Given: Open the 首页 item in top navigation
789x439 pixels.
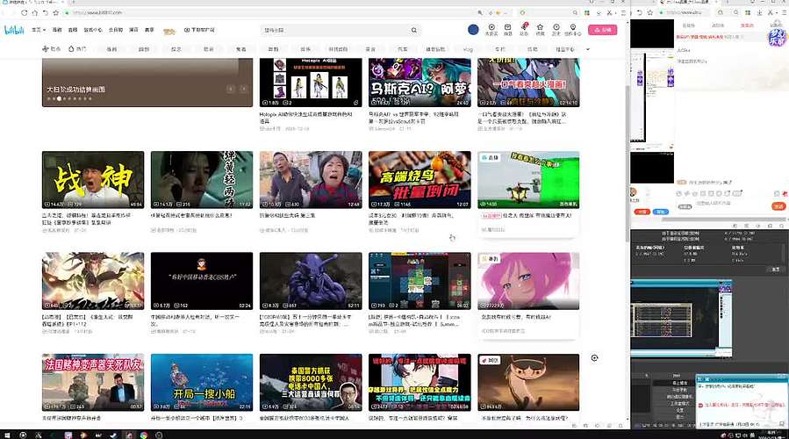Looking at the screenshot, I should tap(39, 30).
